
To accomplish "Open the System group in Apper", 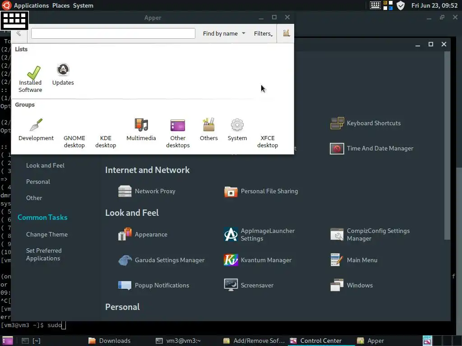I will click(237, 130).
